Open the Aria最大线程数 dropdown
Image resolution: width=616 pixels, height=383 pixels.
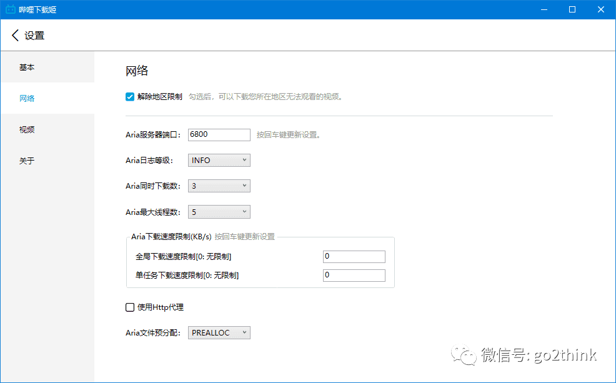click(219, 212)
